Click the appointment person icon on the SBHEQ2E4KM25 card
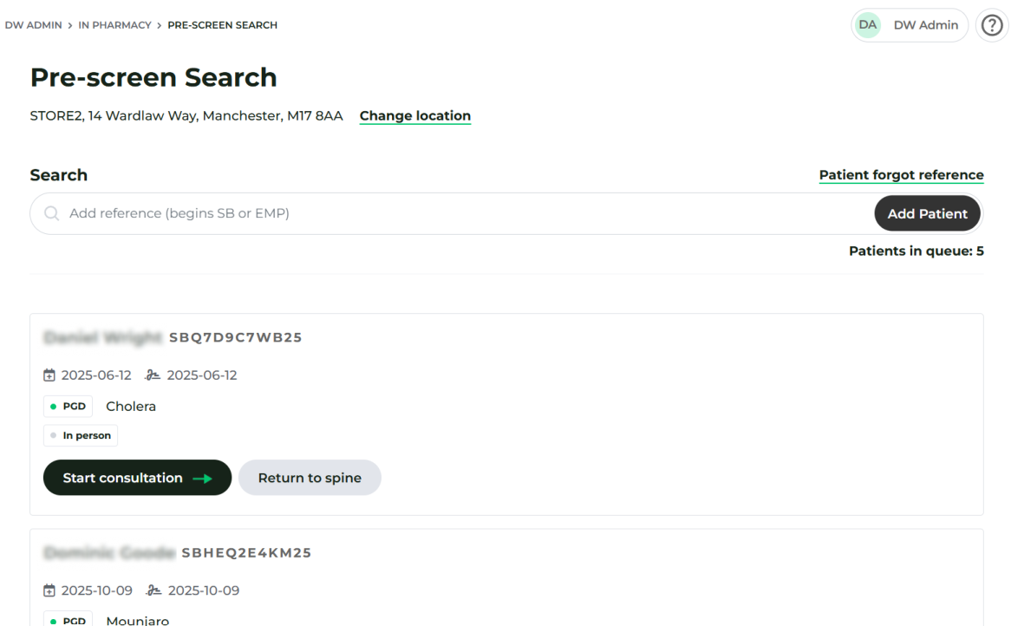 click(x=153, y=590)
